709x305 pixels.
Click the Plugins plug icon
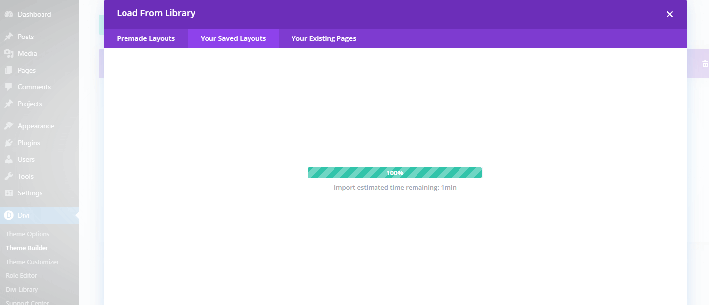point(8,143)
